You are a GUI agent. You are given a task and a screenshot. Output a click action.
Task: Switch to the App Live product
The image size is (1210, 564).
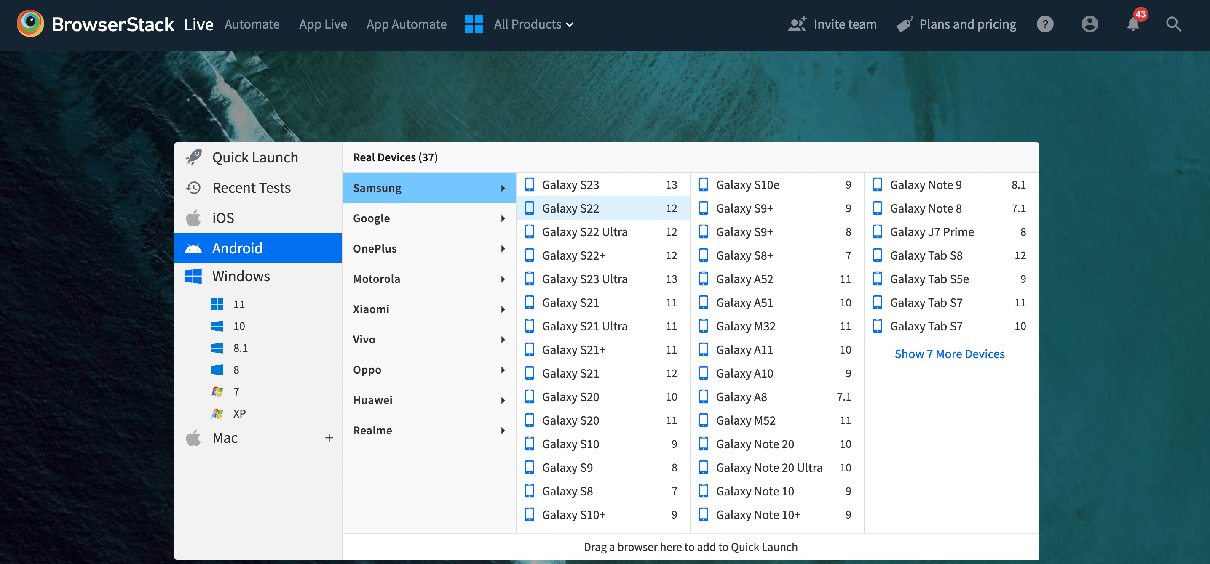click(323, 24)
